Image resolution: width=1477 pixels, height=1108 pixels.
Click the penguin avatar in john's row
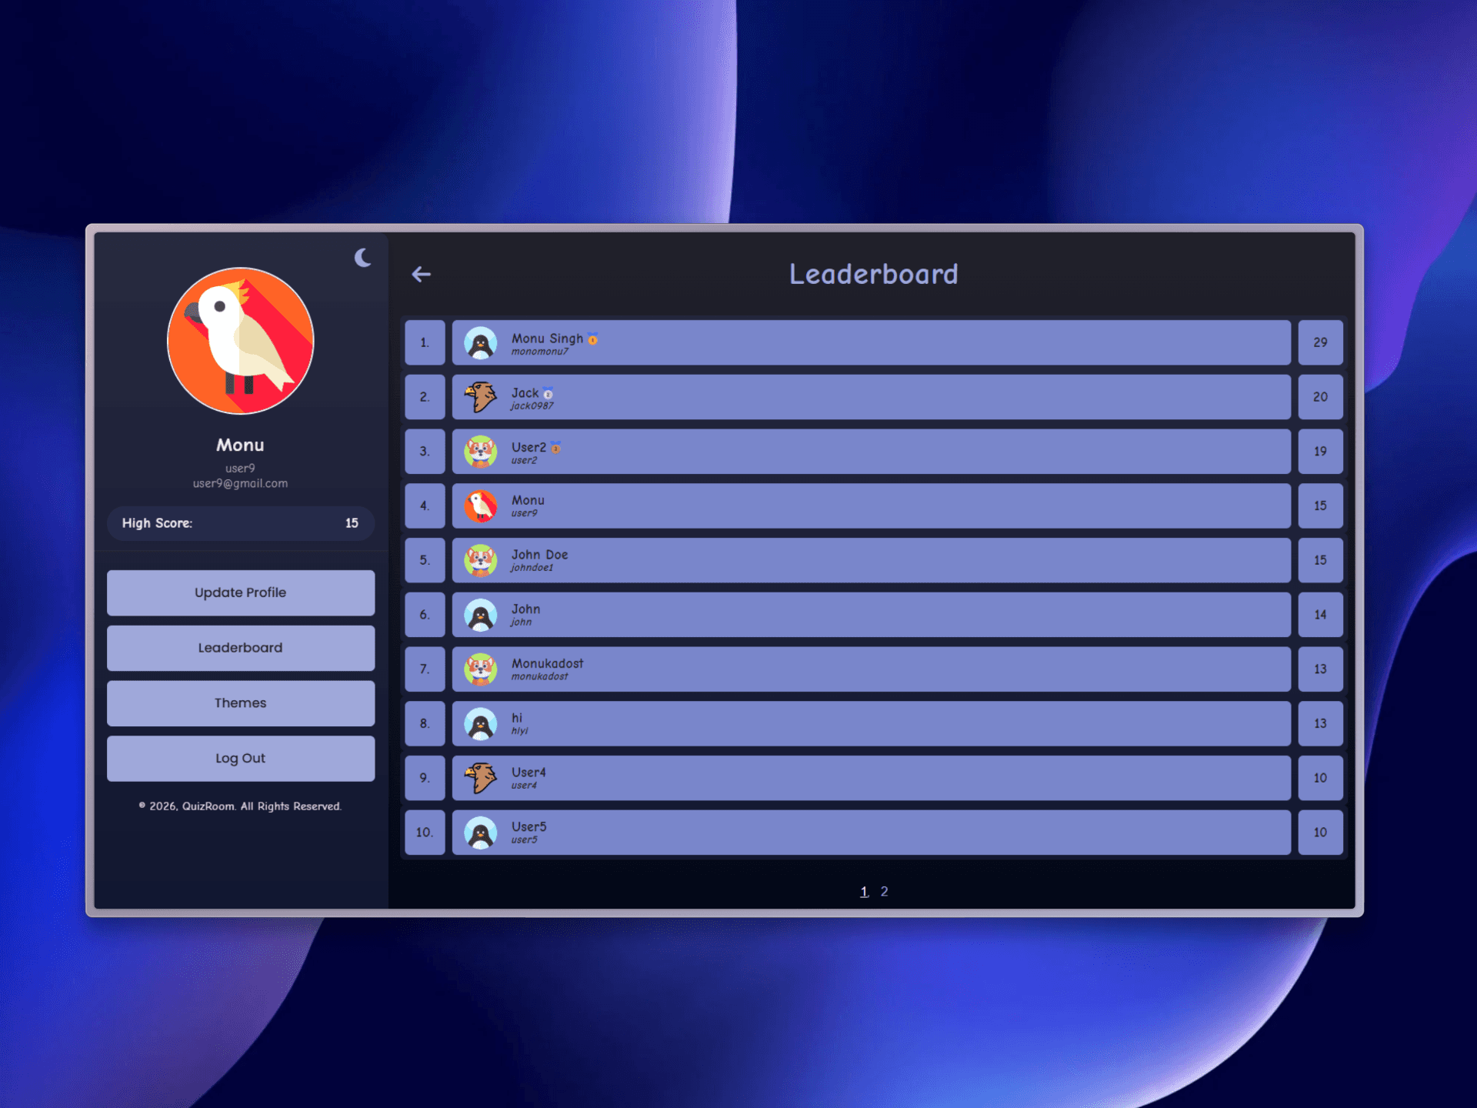(481, 615)
